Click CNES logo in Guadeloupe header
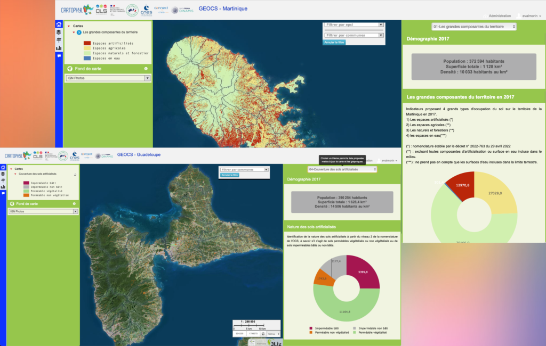Screen dimensions: 546x346 [x=74, y=156]
